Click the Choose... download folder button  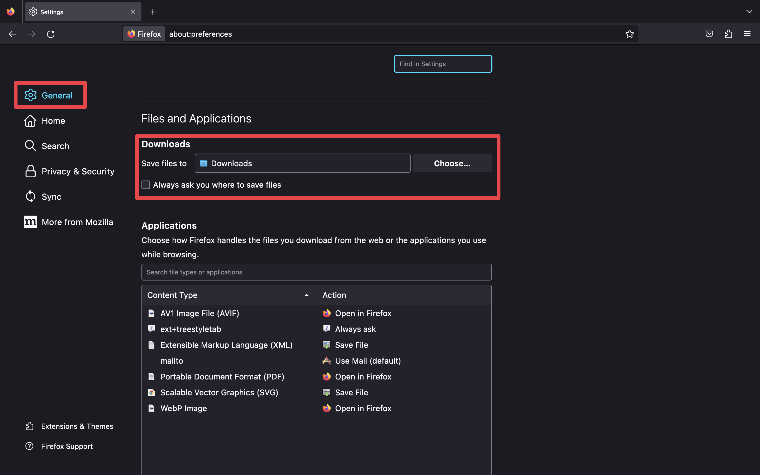452,163
